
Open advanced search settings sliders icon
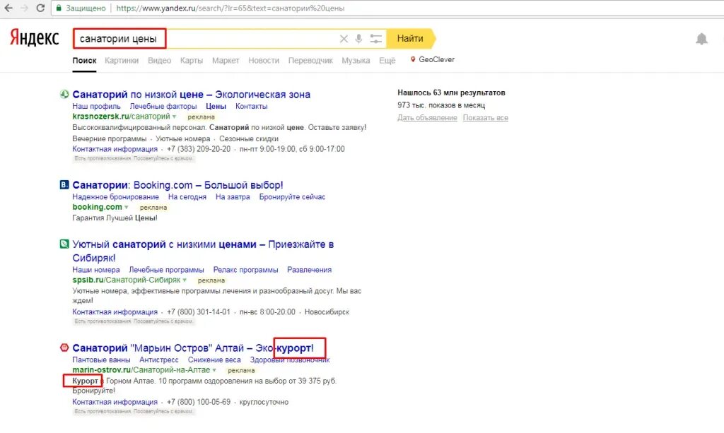point(376,39)
